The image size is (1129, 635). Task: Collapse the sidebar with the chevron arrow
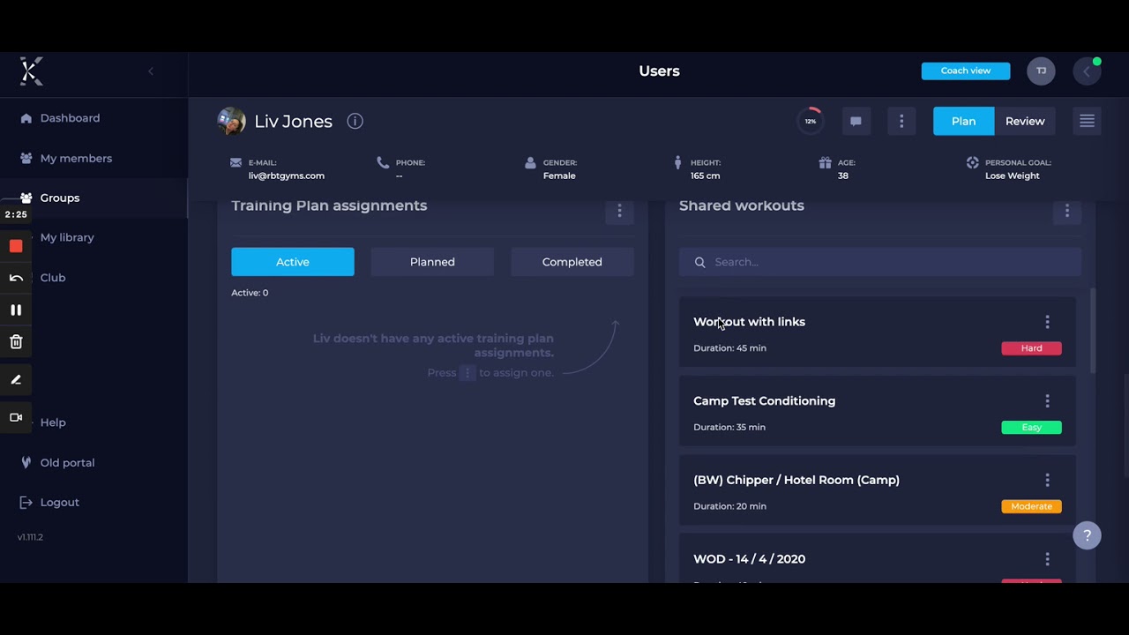tap(151, 71)
